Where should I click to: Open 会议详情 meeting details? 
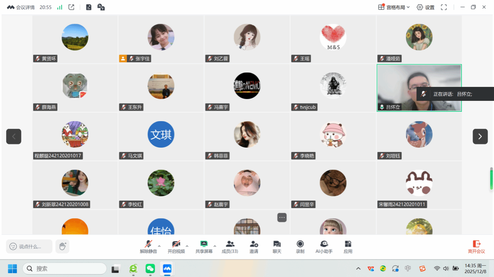[x=21, y=7]
